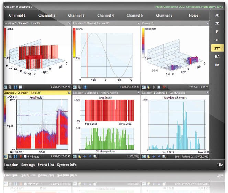
Task: Select the P view button in sidebar
Action: point(217,32)
